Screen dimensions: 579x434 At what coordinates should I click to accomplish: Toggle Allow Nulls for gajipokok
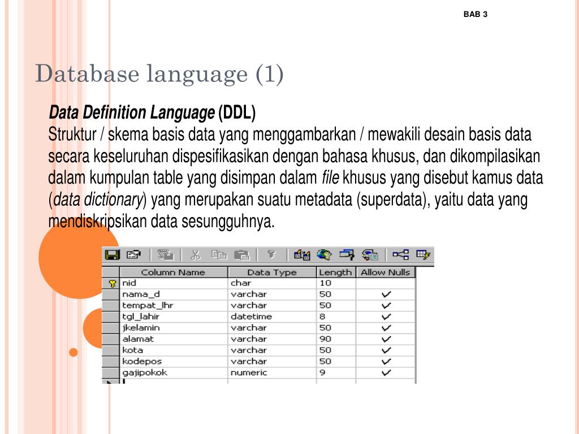tap(386, 372)
